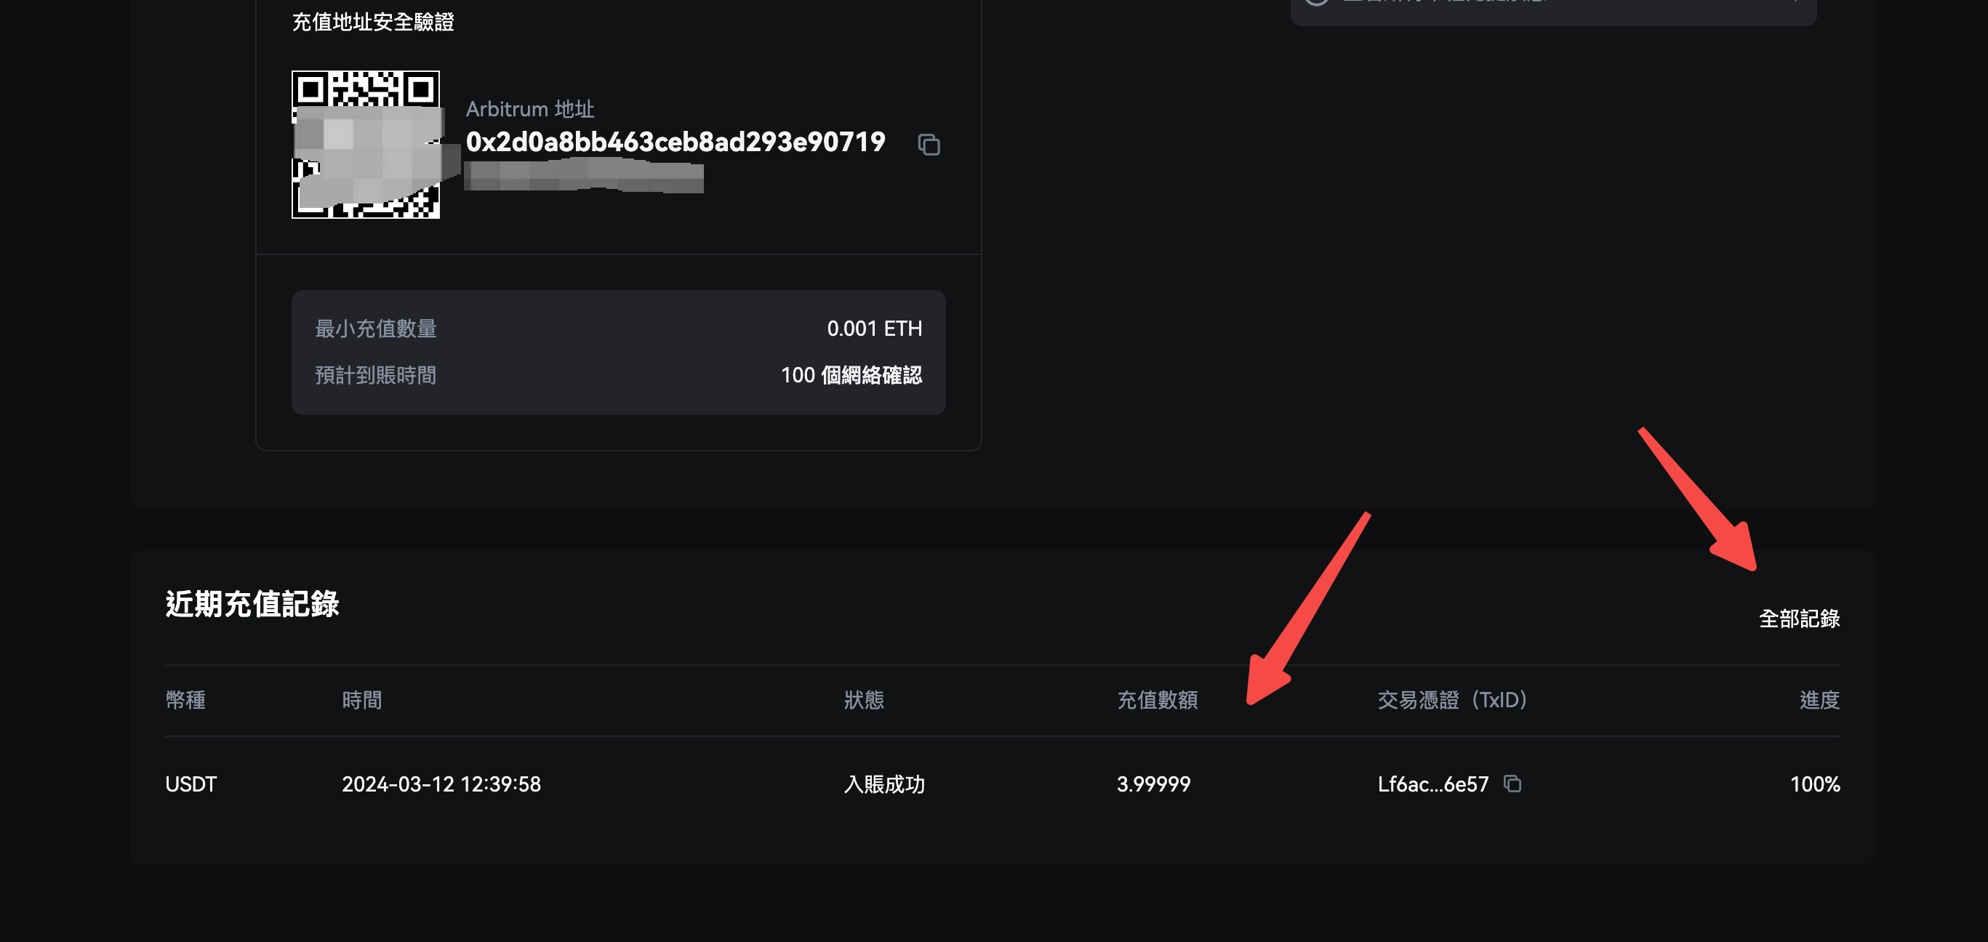Screen dimensions: 1988x942
Task: Click the 幣種 column header
Action: 185,700
